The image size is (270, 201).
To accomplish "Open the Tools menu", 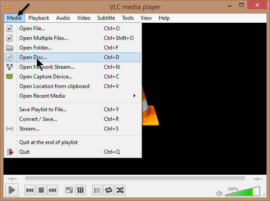I will [x=128, y=18].
